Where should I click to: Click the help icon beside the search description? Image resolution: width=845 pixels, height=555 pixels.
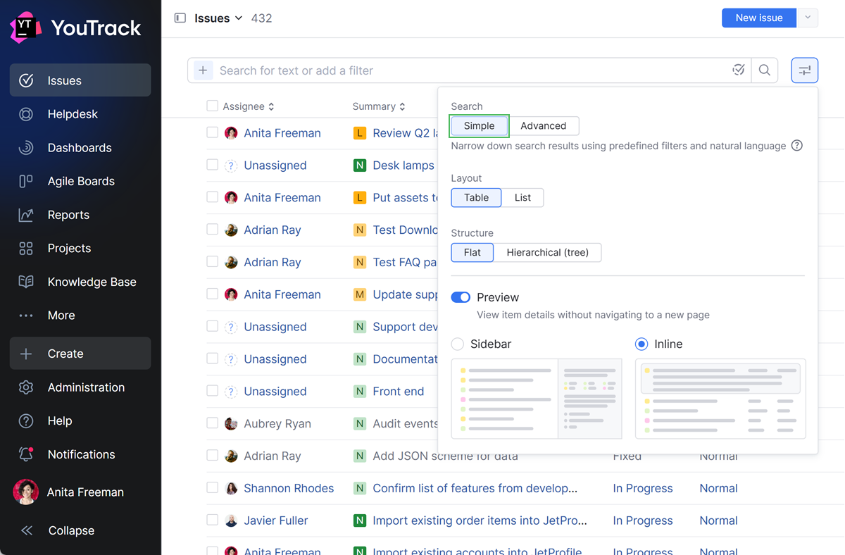pos(797,146)
